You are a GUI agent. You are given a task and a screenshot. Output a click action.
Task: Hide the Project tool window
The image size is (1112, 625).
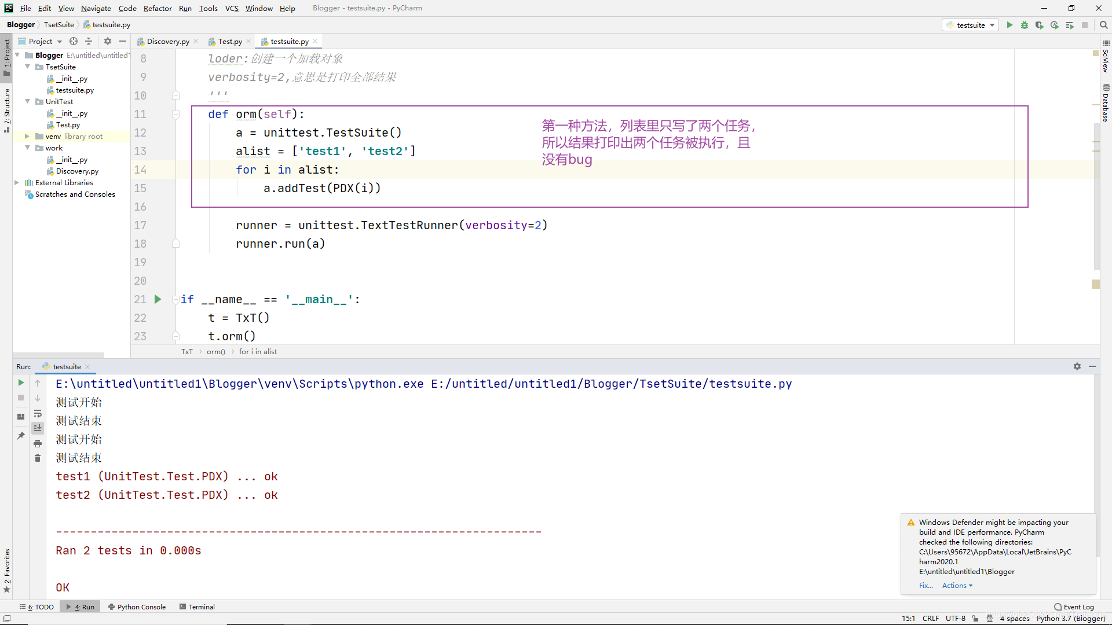[123, 41]
